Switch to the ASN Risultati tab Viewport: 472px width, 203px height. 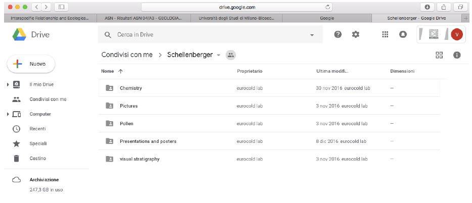point(144,18)
